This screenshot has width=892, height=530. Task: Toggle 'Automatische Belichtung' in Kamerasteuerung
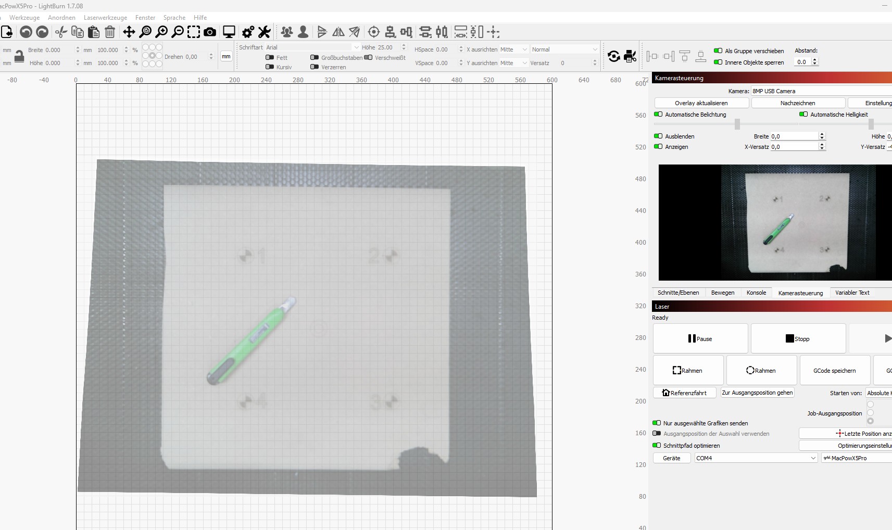click(x=659, y=115)
